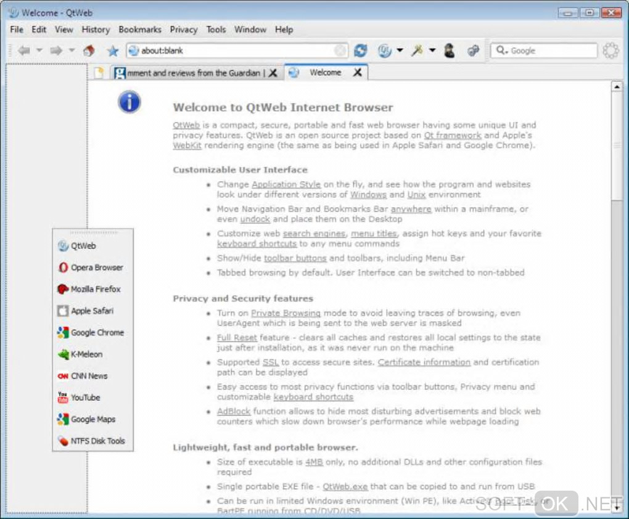629x519 pixels.
Task: Expand the tools wrench dropdown arrow
Action: click(432, 50)
